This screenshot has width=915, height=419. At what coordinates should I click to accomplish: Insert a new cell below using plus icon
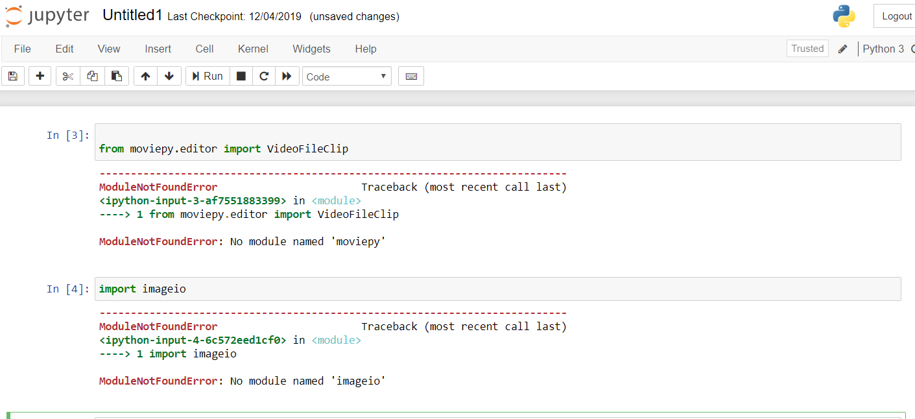[x=40, y=76]
